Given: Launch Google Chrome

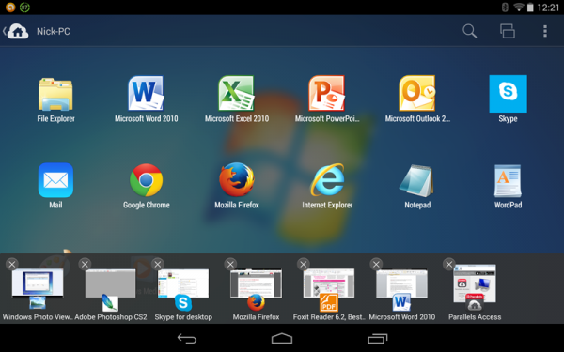Looking at the screenshot, I should 146,180.
